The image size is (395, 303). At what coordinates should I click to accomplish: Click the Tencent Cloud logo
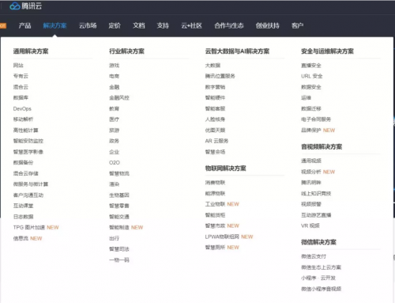click(x=25, y=6)
